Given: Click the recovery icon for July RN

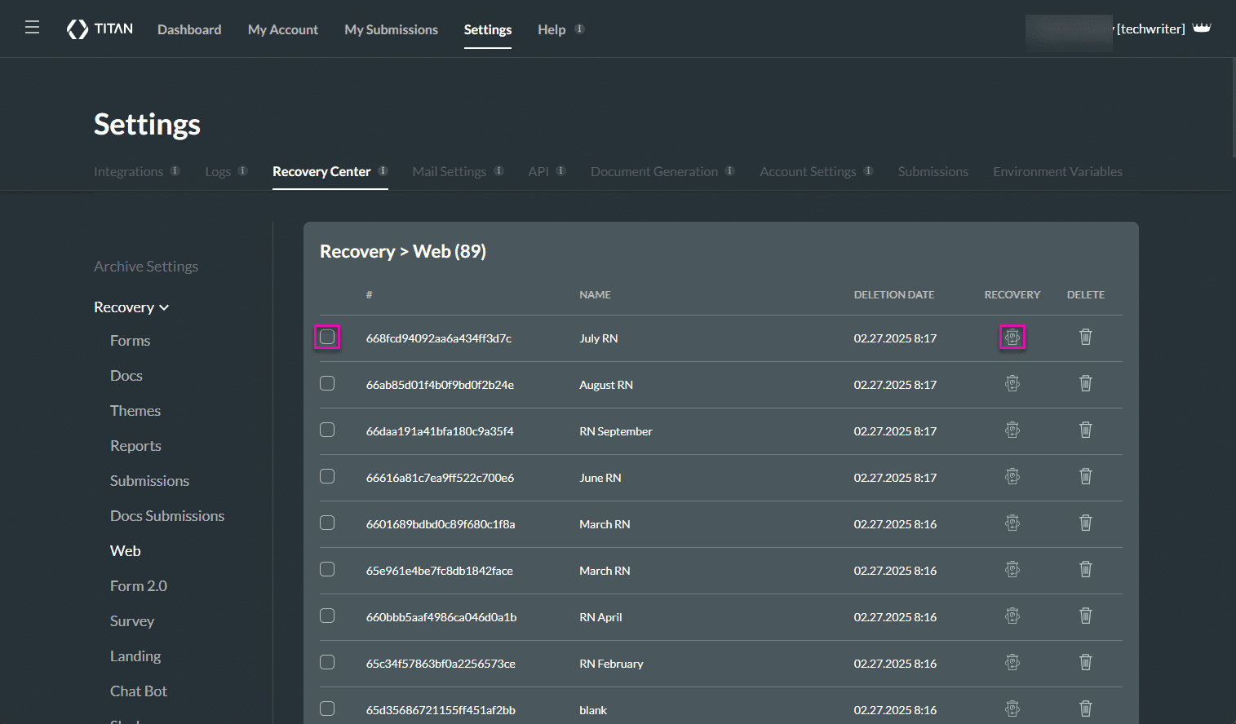Looking at the screenshot, I should coord(1012,337).
